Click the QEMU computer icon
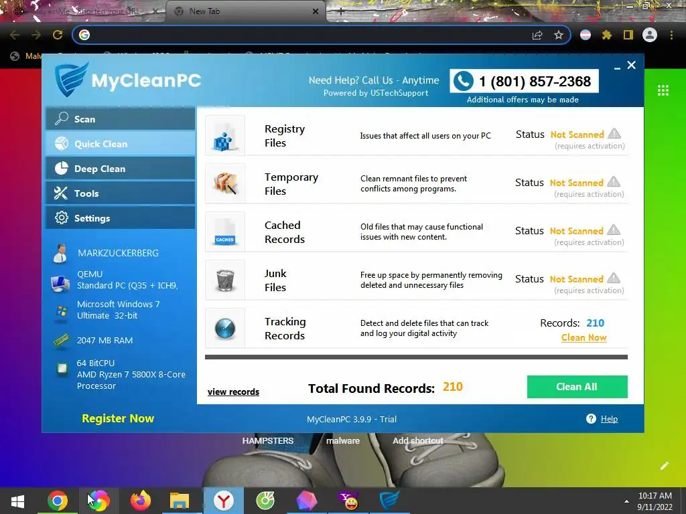Viewport: 686px width, 514px height. [60, 284]
